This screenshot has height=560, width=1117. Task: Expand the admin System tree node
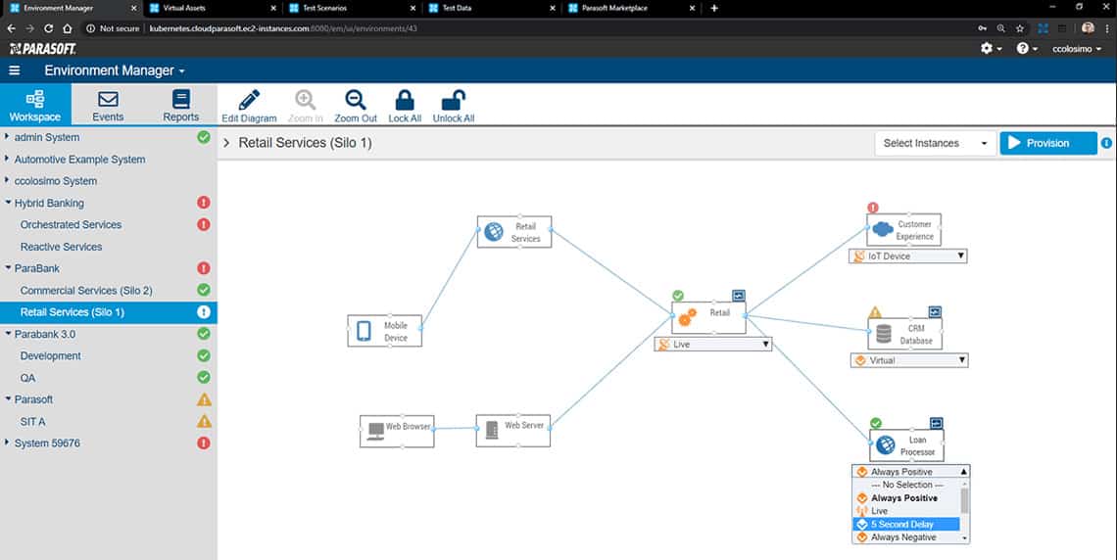pos(8,137)
